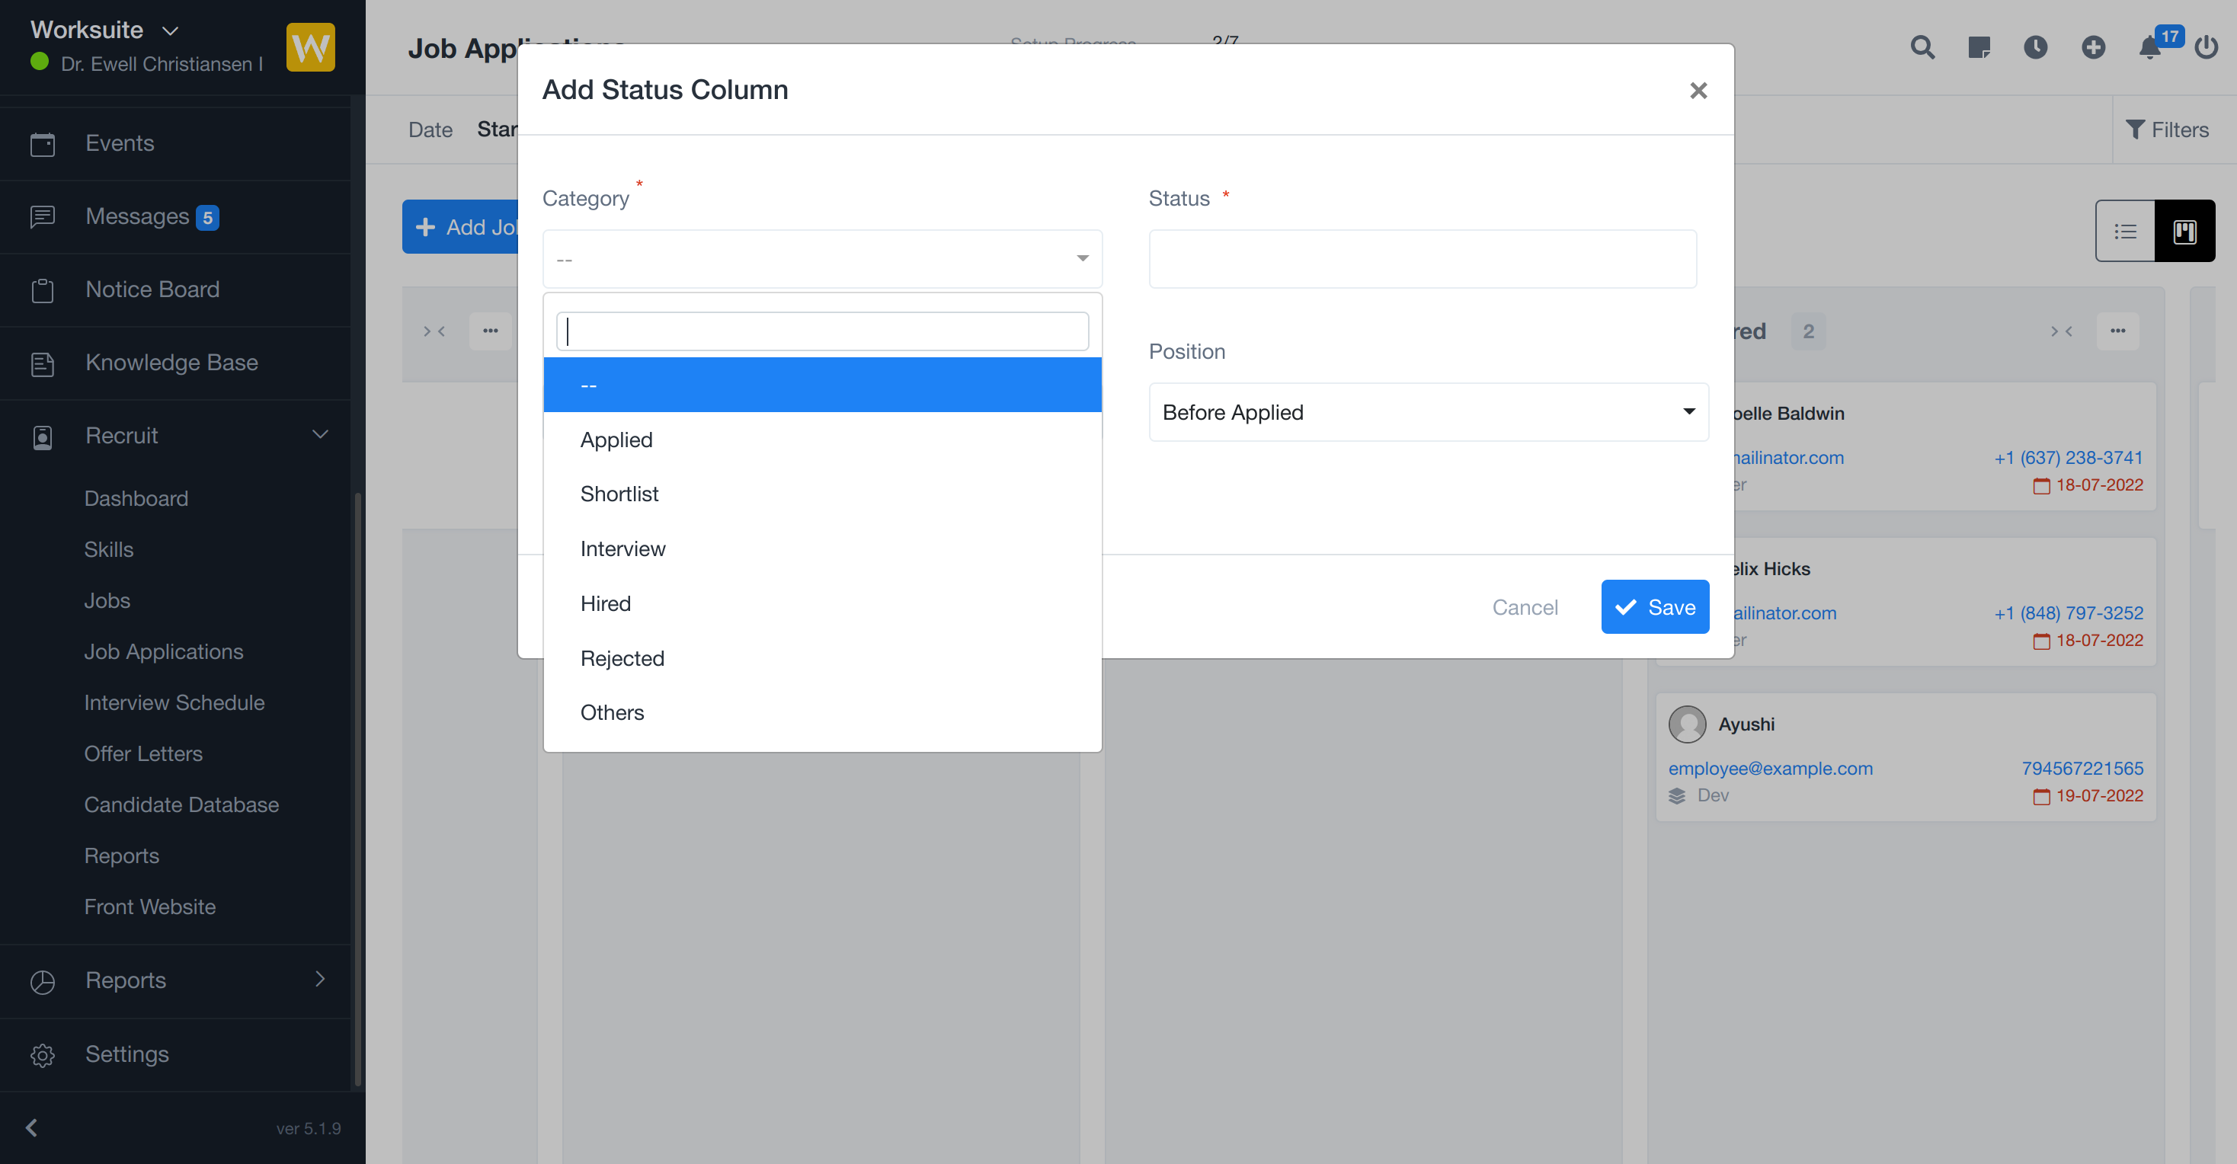Open notifications bell with 17 badge
2237x1164 pixels.
2150,47
